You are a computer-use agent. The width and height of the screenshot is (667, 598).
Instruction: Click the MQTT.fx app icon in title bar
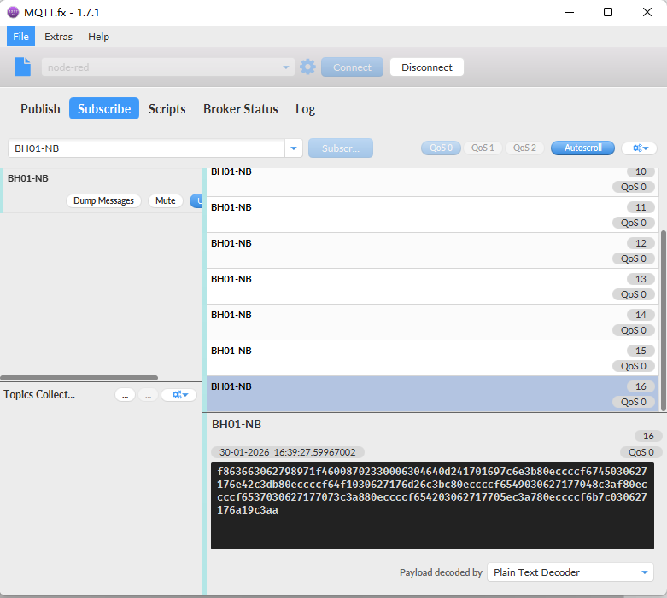tap(13, 12)
